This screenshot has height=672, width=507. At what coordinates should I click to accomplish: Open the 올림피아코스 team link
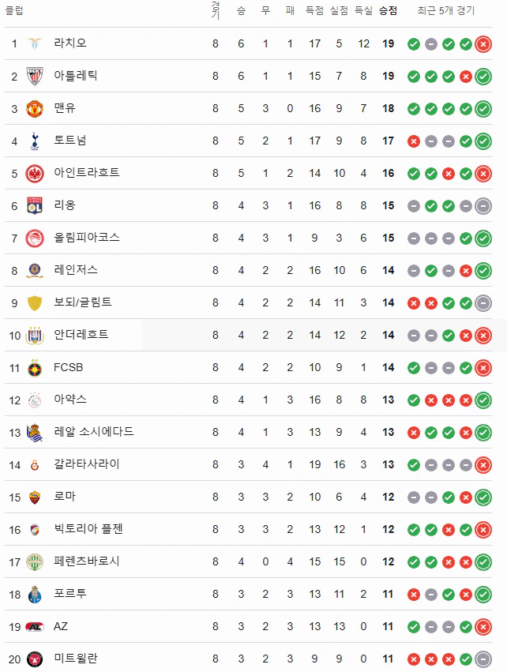(x=87, y=238)
